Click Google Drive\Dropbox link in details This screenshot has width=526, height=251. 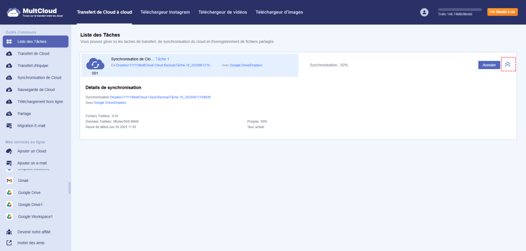[110, 102]
